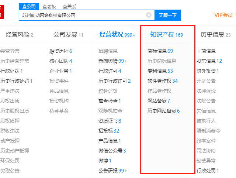Open 历史行政处罚 1 entry
Image resolution: width=236 pixels, height=178 pixels.
point(16,81)
